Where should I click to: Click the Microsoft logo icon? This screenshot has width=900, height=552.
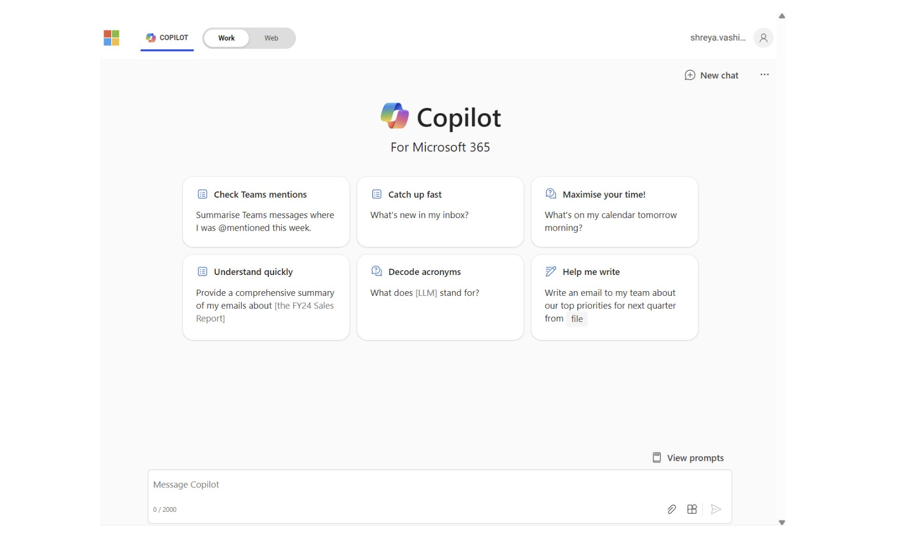(111, 38)
